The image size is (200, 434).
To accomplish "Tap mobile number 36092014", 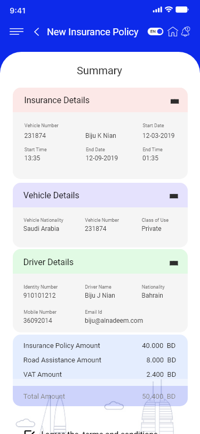I will coord(38,321).
